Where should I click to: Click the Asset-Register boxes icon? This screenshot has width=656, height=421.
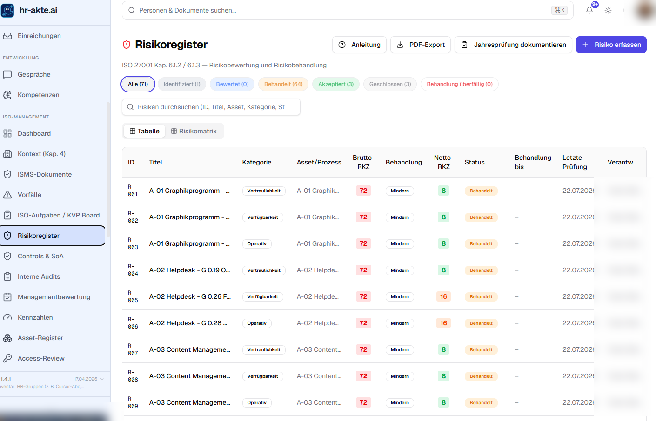coord(7,338)
